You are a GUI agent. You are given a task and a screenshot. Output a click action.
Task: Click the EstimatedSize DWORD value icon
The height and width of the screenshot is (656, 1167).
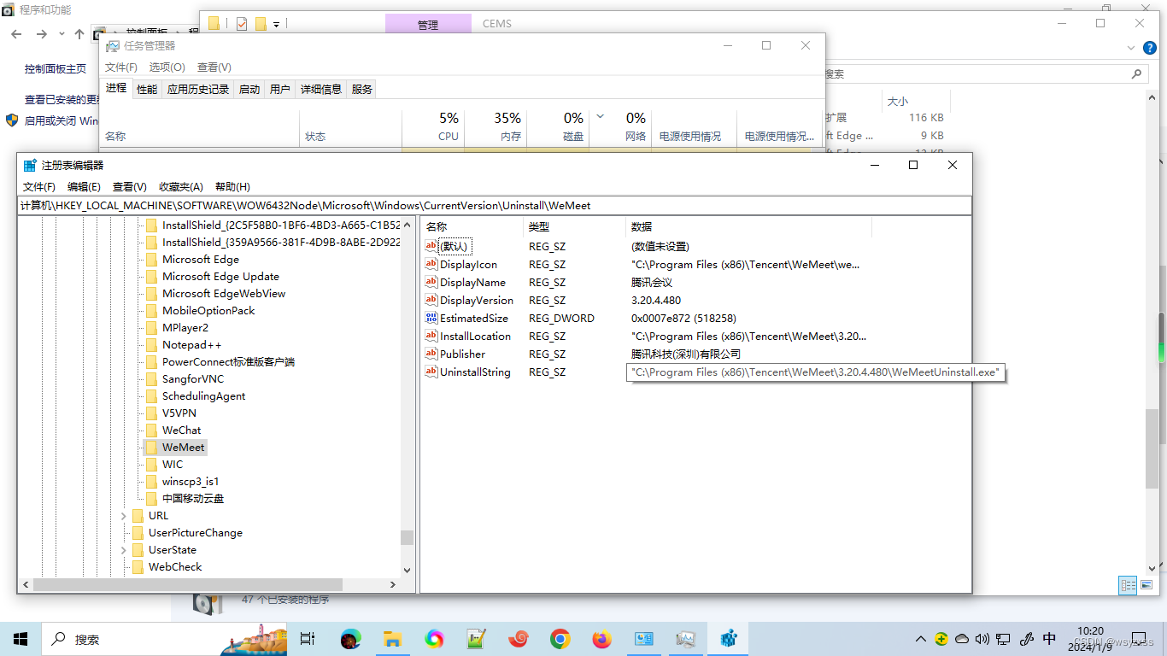click(x=431, y=318)
